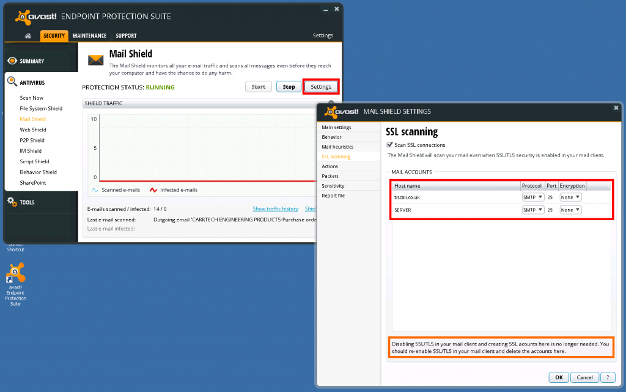Viewport: 626px width, 392px height.
Task: Click port 25 value for SERVER
Action: 550,210
